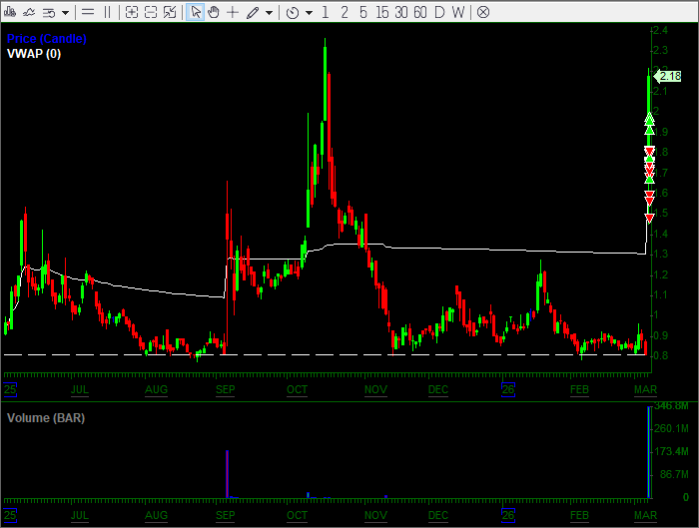Image resolution: width=699 pixels, height=528 pixels.
Task: Select the hand pan tool
Action: tap(214, 12)
